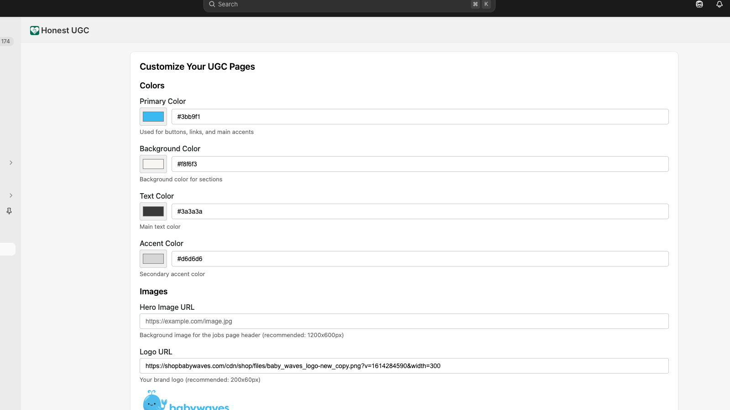
Task: Click the babywaves logo preview image
Action: pos(186,401)
